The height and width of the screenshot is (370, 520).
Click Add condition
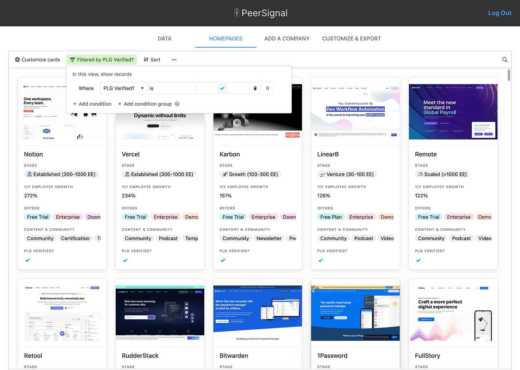92,104
